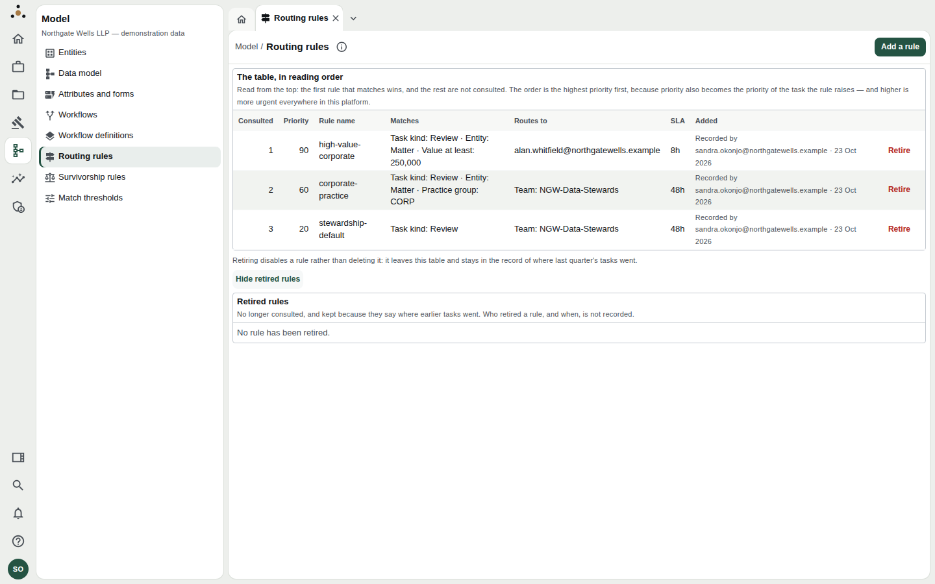This screenshot has height=584, width=935.
Task: Expand the tab list chevron
Action: (353, 18)
